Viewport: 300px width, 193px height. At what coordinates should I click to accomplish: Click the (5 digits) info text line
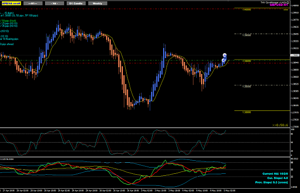click(7, 13)
